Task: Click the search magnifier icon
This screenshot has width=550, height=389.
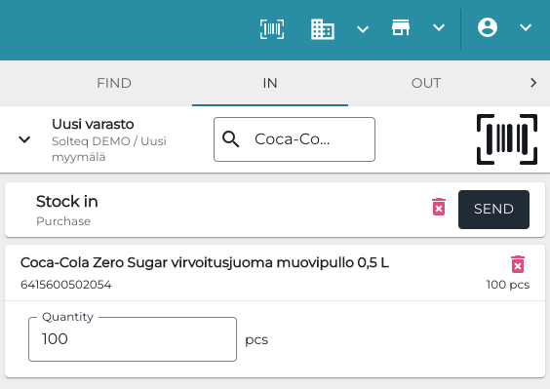Action: [x=230, y=139]
